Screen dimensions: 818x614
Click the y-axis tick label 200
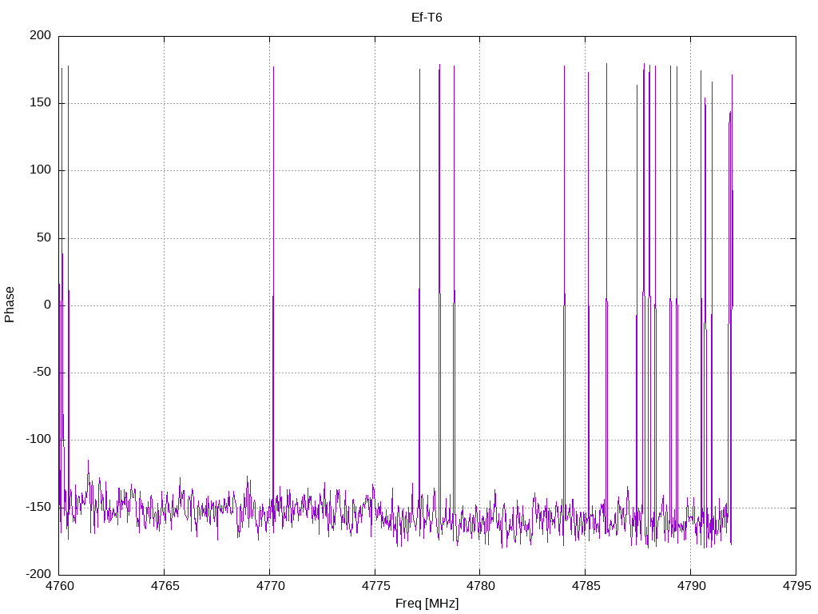coord(41,35)
